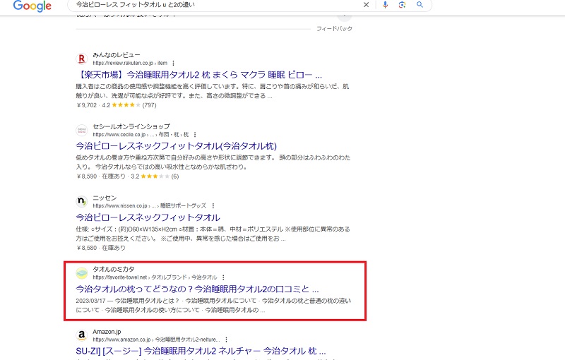Submit search with magnifying glass icon

pos(420,5)
